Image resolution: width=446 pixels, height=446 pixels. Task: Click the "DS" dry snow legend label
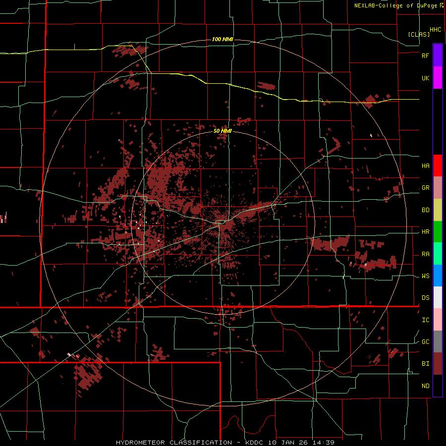425,298
